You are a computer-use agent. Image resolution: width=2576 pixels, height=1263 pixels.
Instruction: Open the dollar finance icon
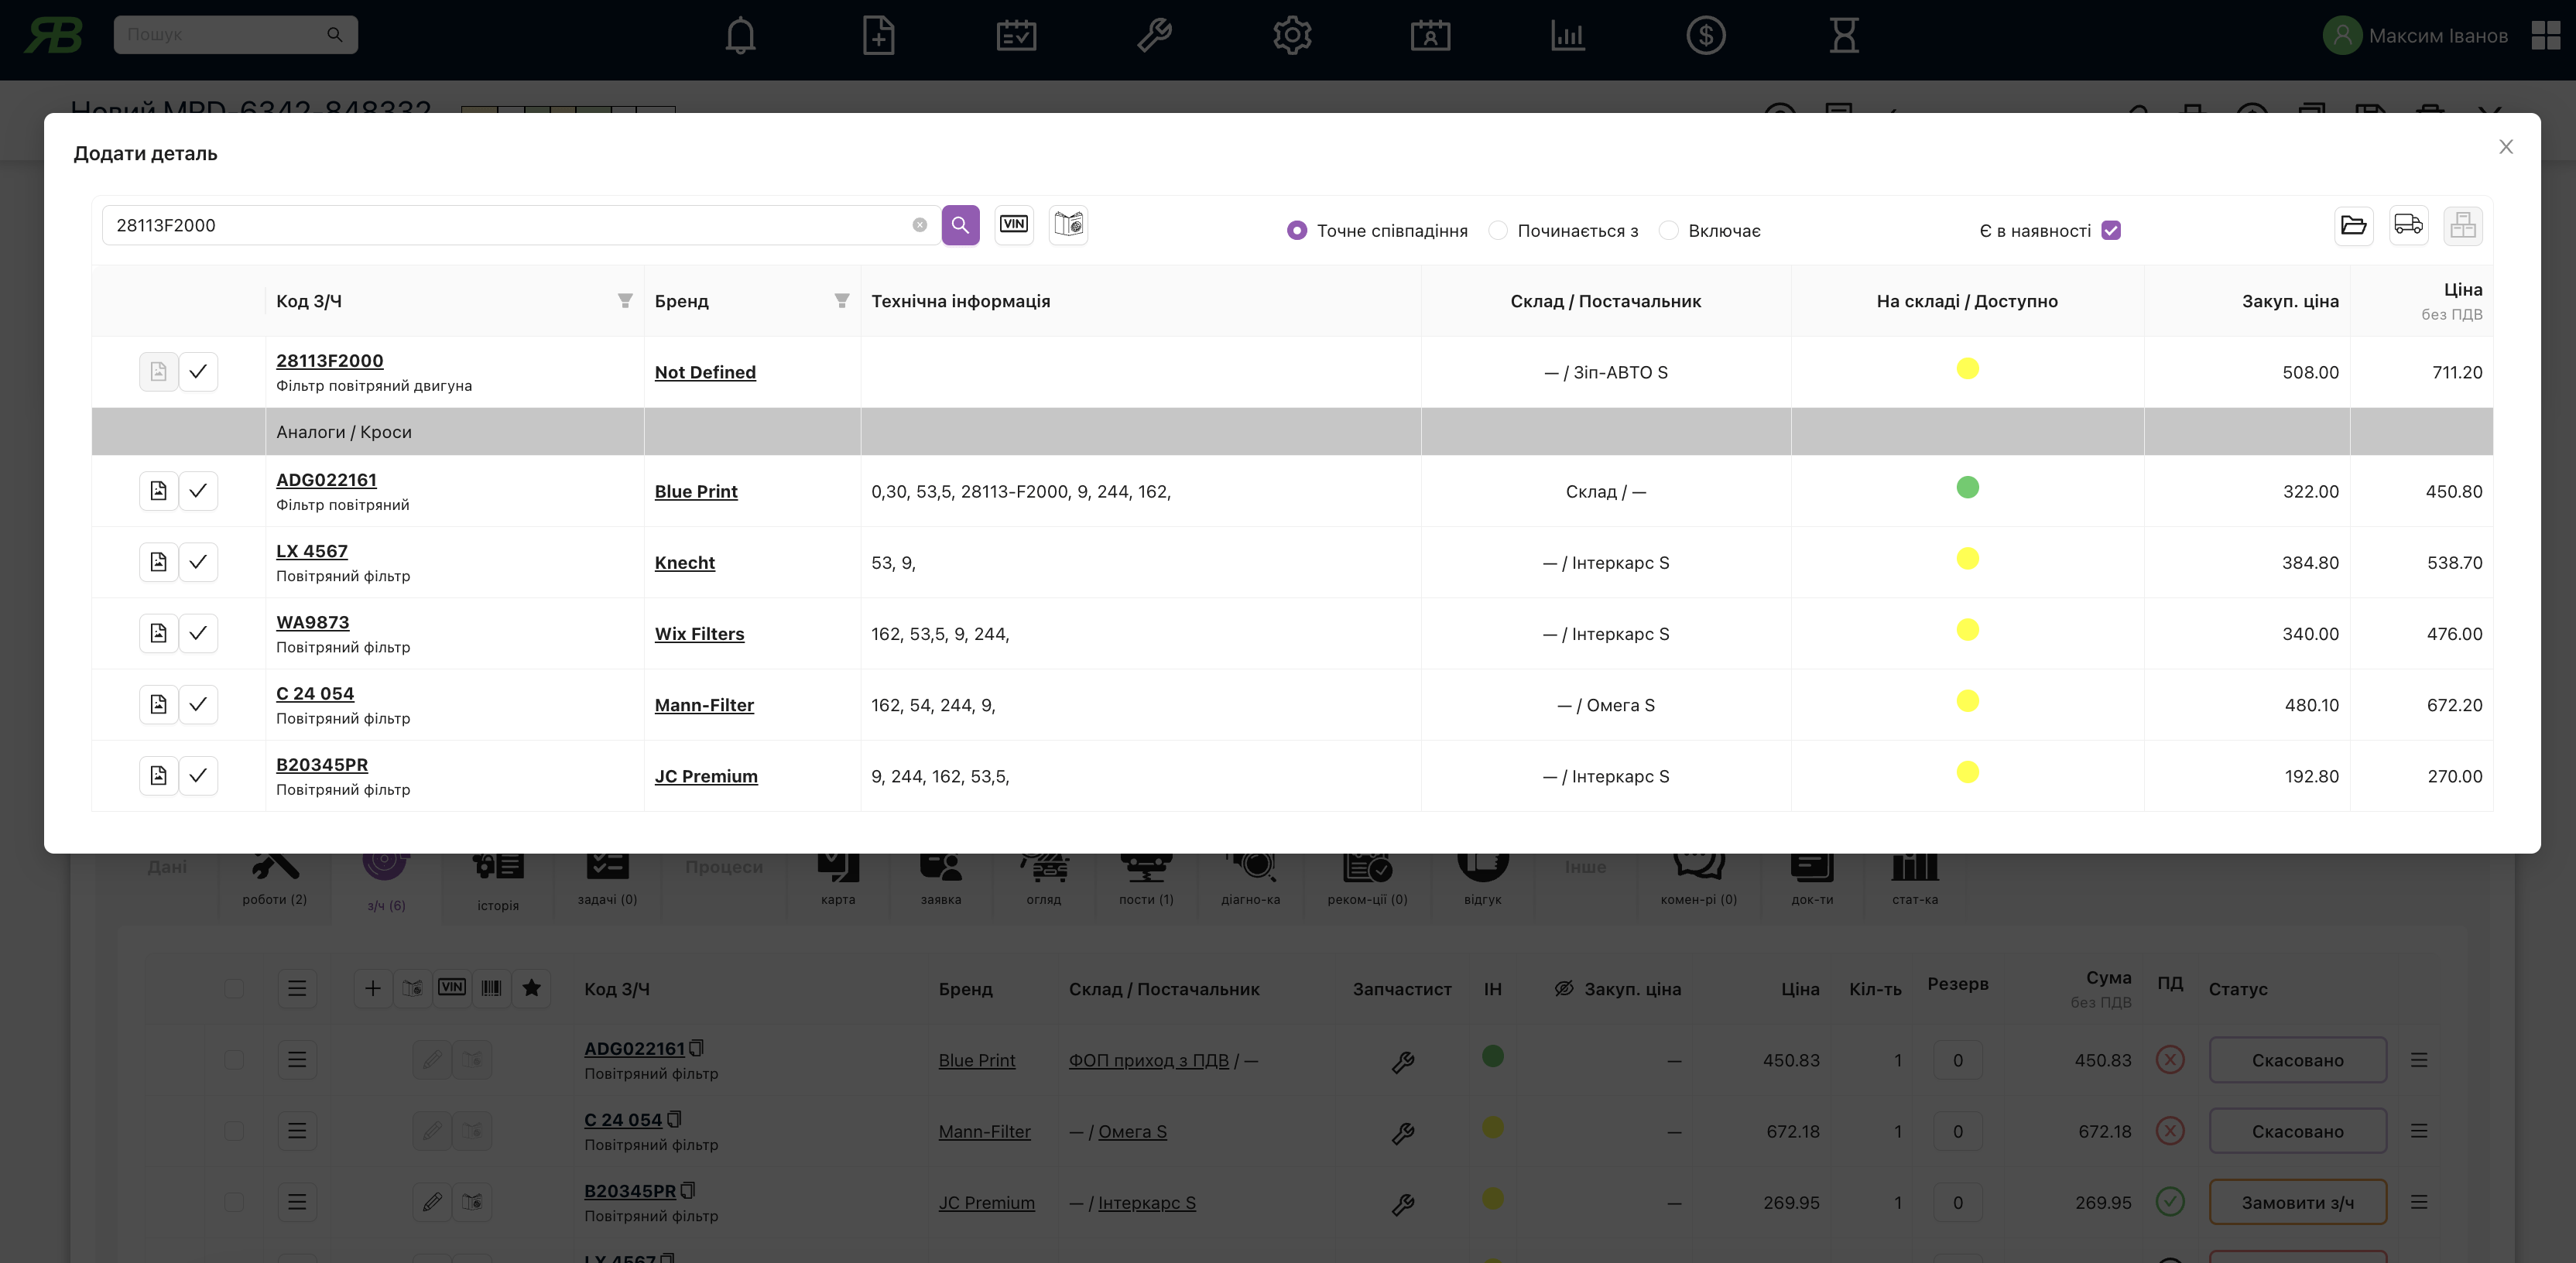[x=1706, y=36]
